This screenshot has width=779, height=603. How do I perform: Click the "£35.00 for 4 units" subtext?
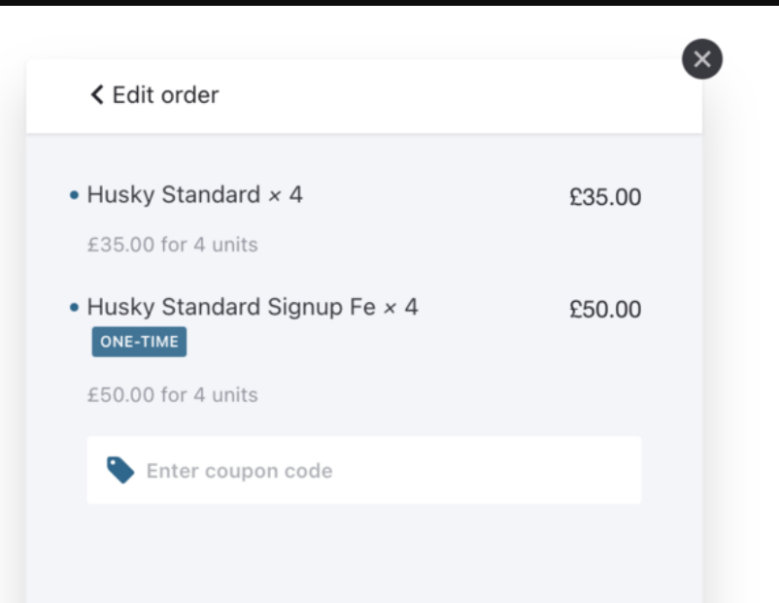coord(172,245)
